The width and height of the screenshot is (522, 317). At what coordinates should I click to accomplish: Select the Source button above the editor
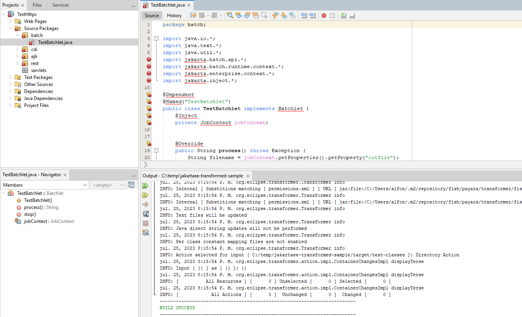tap(151, 15)
